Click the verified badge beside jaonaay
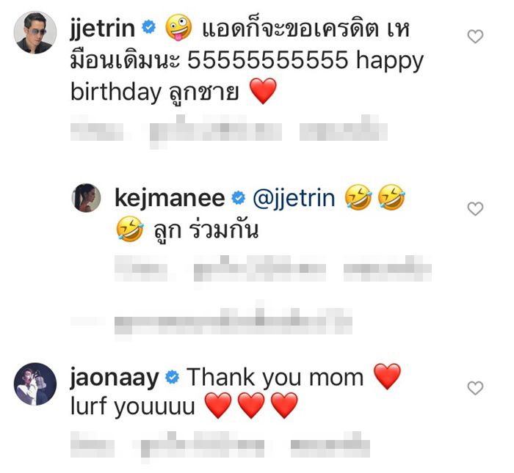The width and height of the screenshot is (514, 473). coord(173,378)
